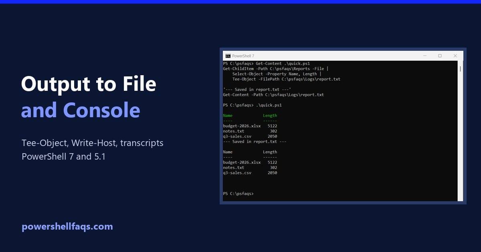This screenshot has width=481, height=252.
Task: Click the white Length header in second table
Action: pos(270,152)
